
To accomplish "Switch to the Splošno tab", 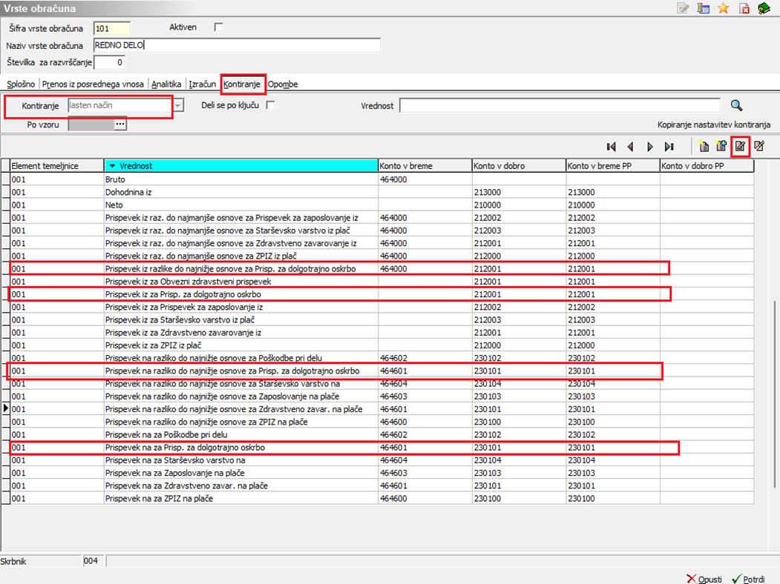I will pos(21,84).
